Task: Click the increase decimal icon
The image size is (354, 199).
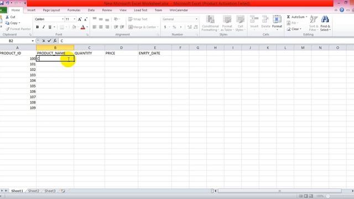Action: click(x=189, y=27)
